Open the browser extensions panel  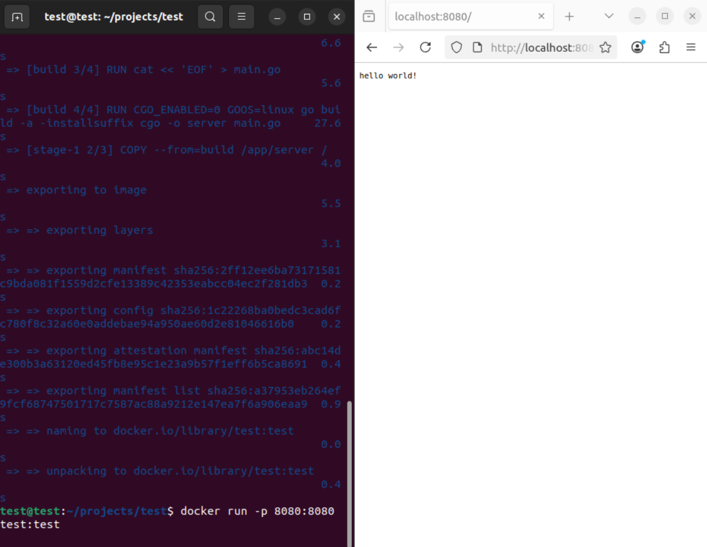[x=664, y=48]
